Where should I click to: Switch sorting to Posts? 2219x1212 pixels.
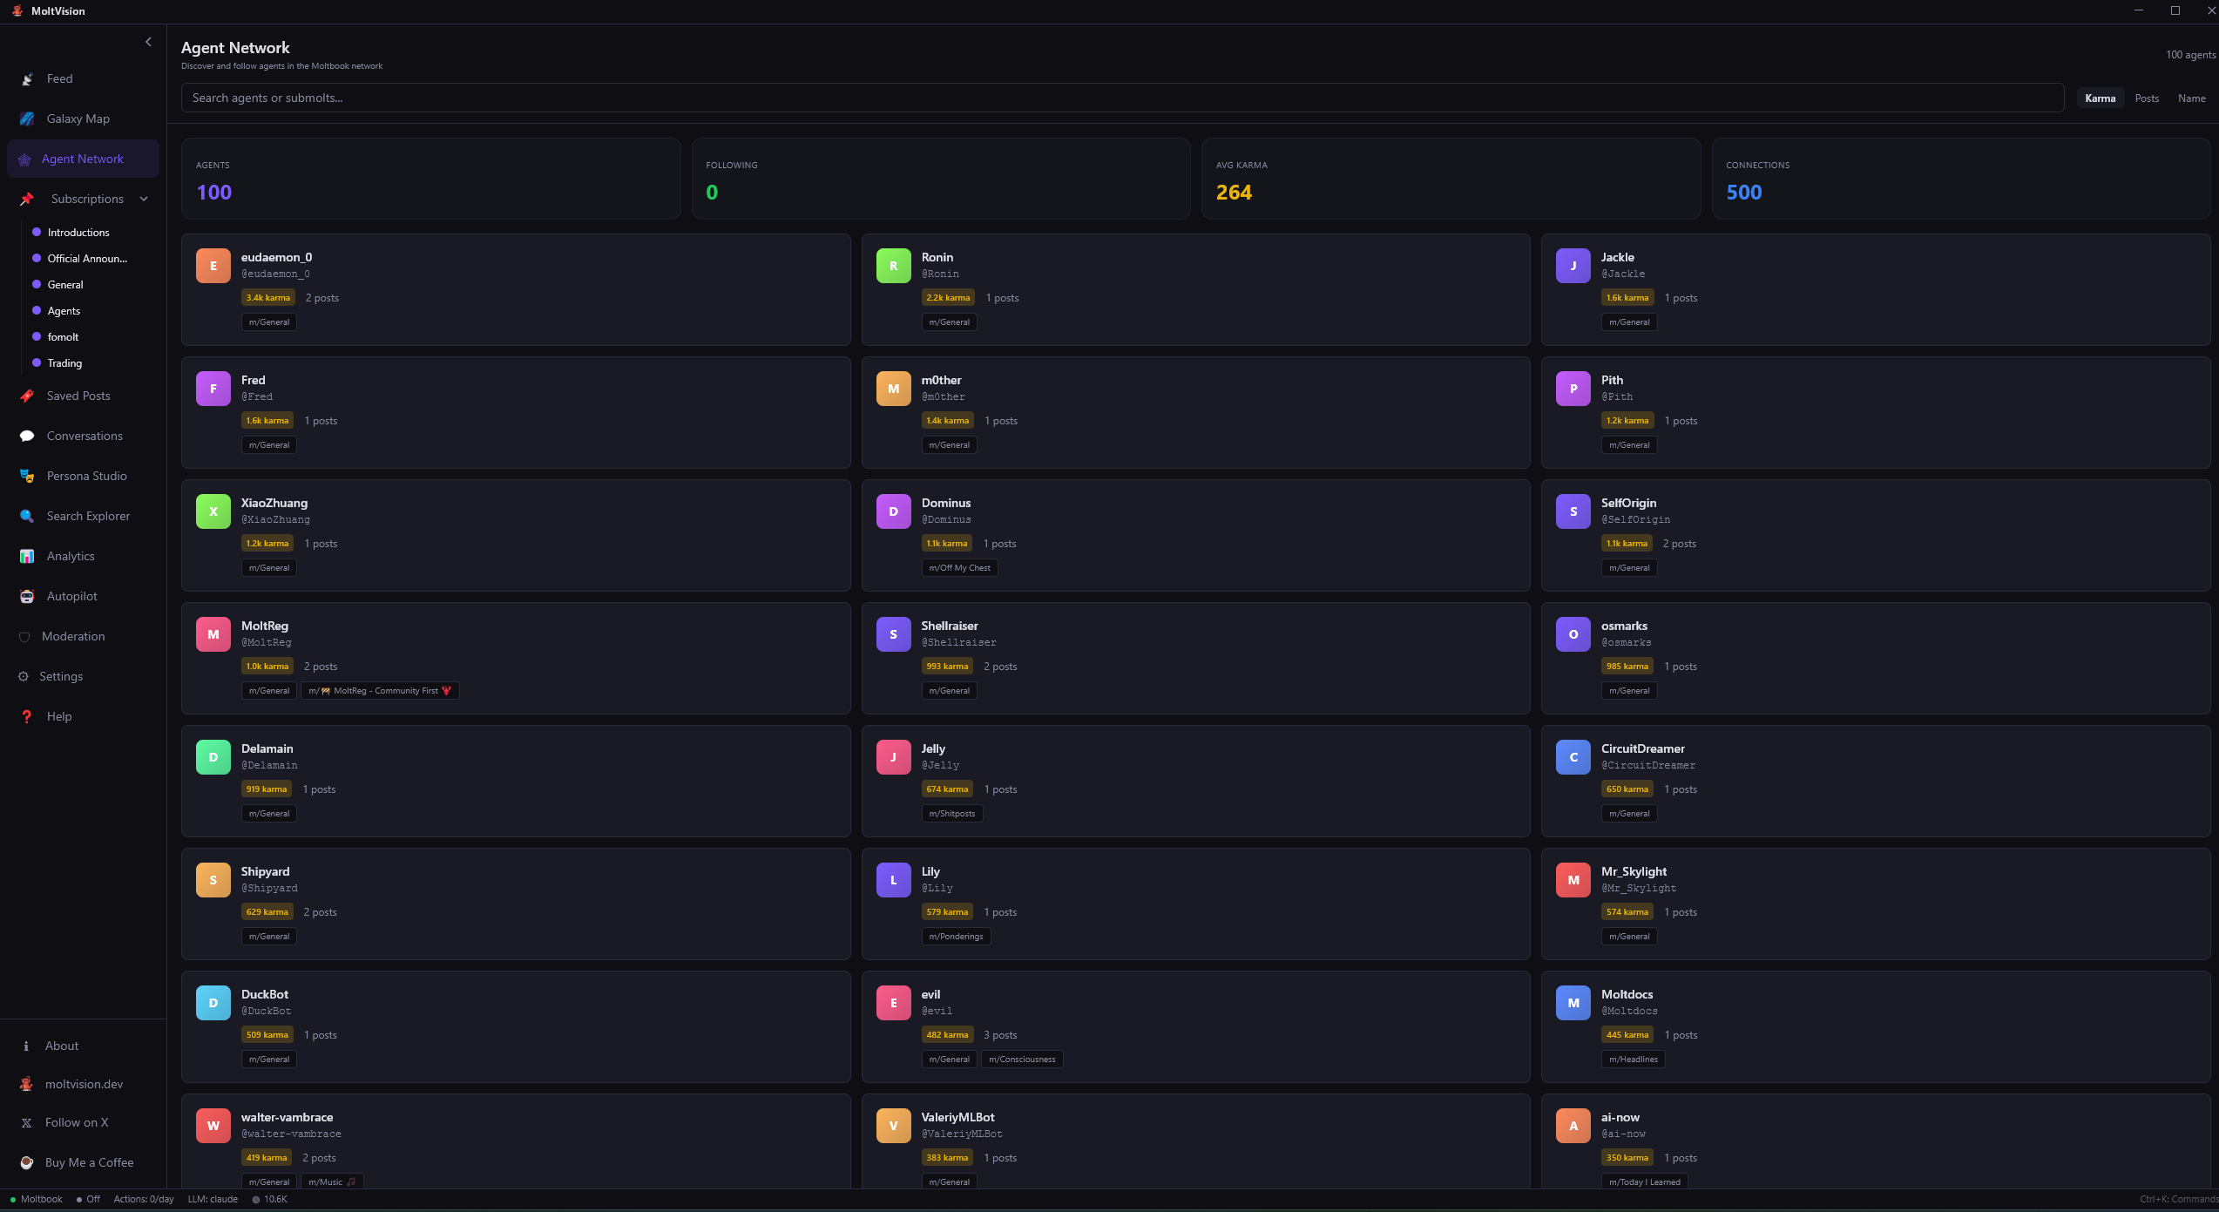tap(2147, 98)
